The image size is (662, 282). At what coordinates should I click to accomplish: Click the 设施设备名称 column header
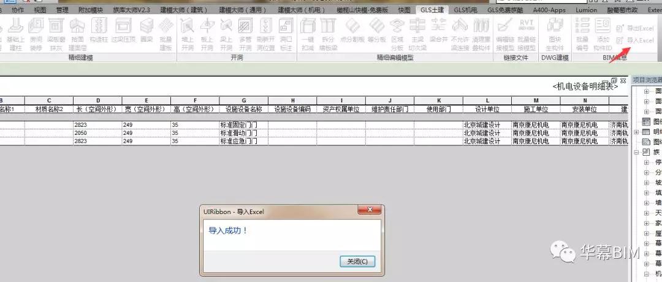coord(243,109)
